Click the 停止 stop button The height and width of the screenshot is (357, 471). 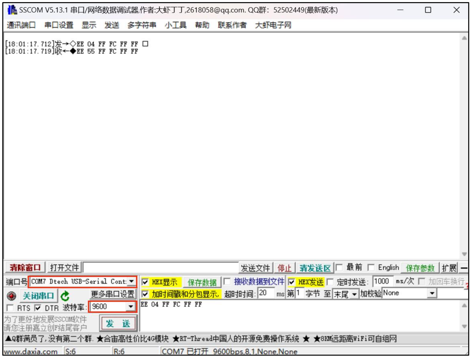point(284,268)
